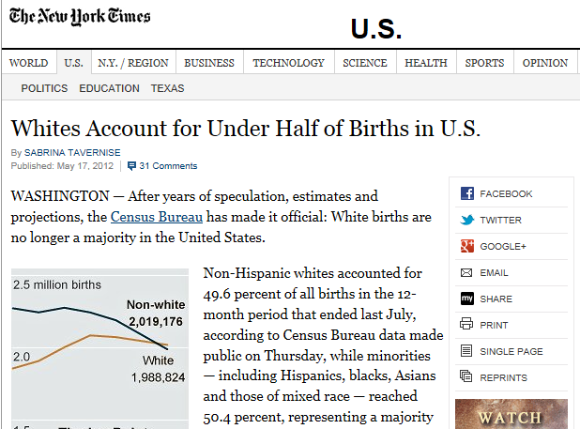Click the comments speech bubble icon
Image resolution: width=580 pixels, height=429 pixels.
[130, 166]
